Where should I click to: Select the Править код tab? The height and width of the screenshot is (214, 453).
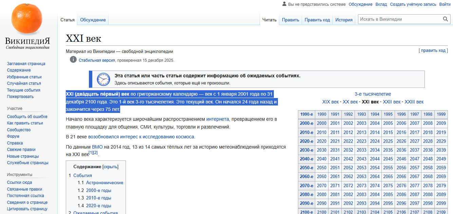coord(317,20)
